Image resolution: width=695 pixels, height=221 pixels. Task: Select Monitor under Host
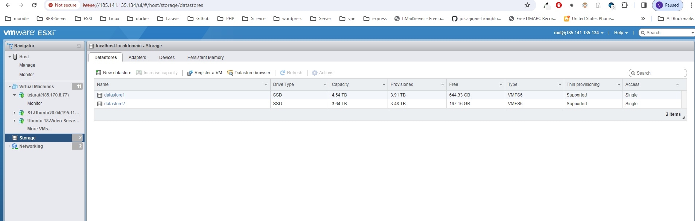pyautogui.click(x=27, y=75)
